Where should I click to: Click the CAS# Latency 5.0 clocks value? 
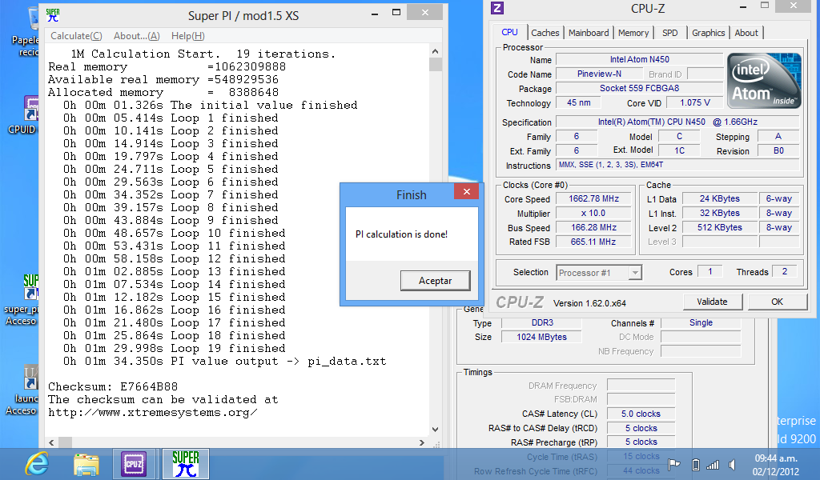click(x=641, y=414)
